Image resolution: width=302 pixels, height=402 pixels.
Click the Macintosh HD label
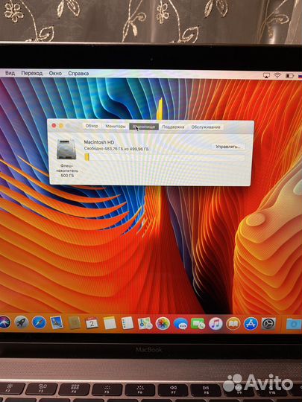pyautogui.click(x=99, y=142)
